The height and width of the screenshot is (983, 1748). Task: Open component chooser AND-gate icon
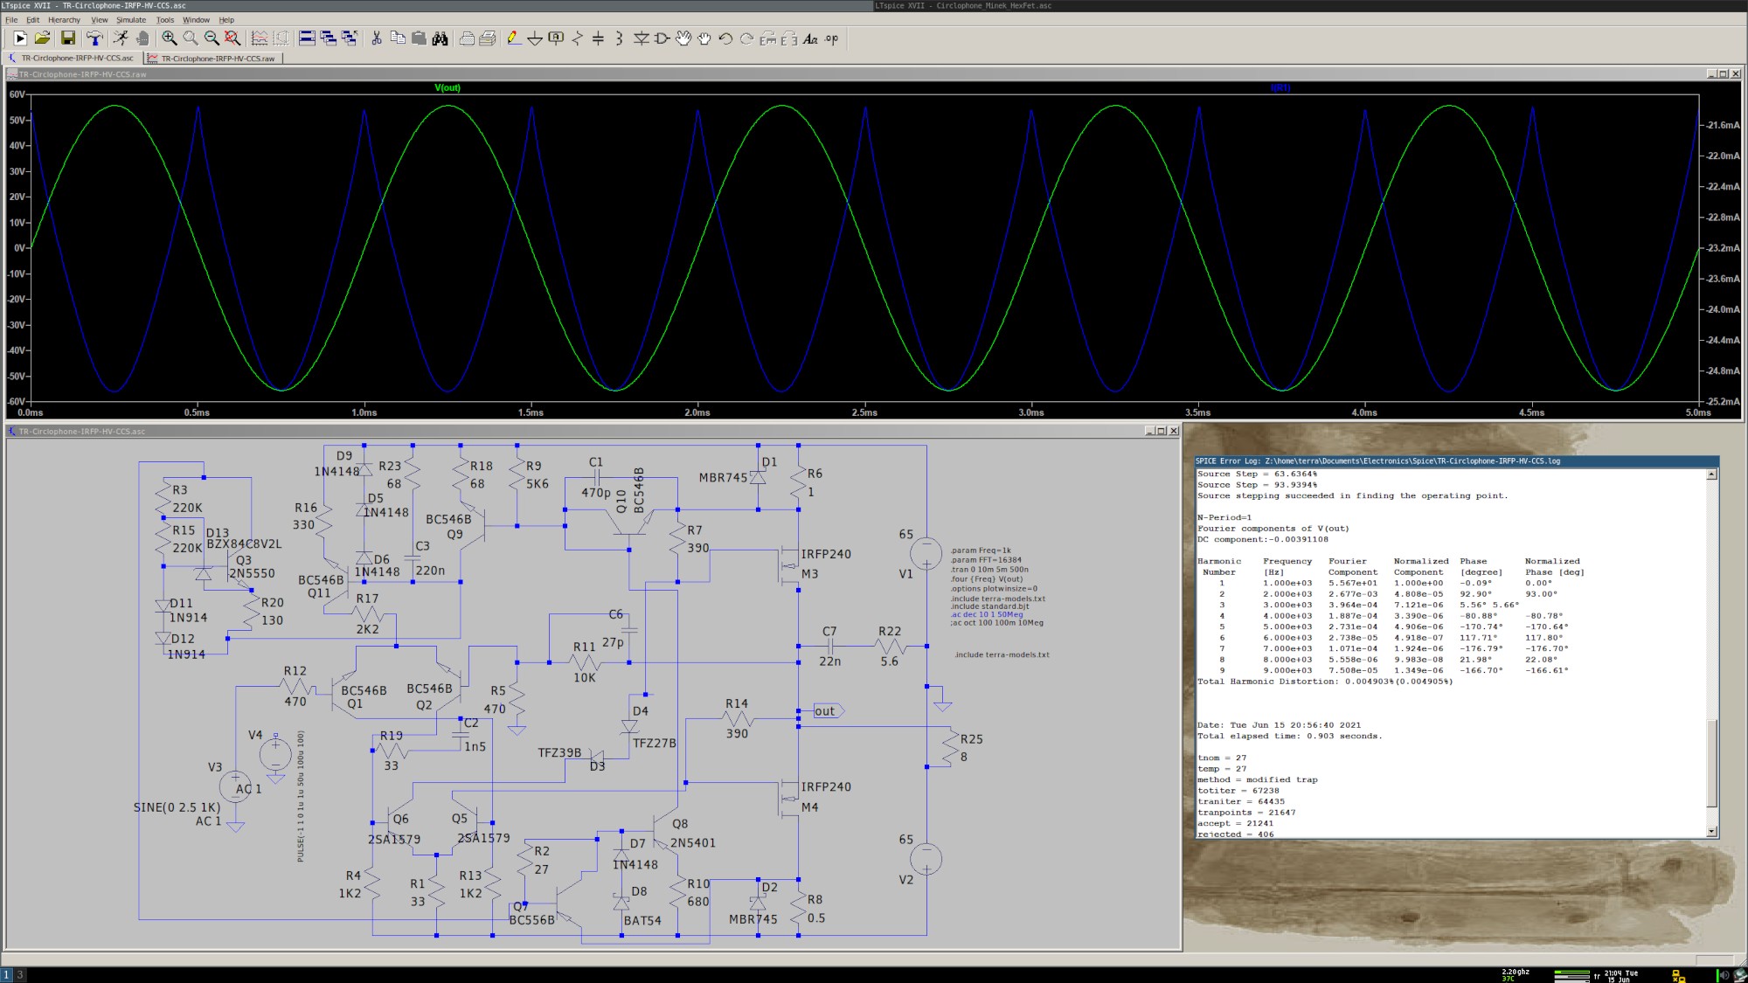[662, 38]
